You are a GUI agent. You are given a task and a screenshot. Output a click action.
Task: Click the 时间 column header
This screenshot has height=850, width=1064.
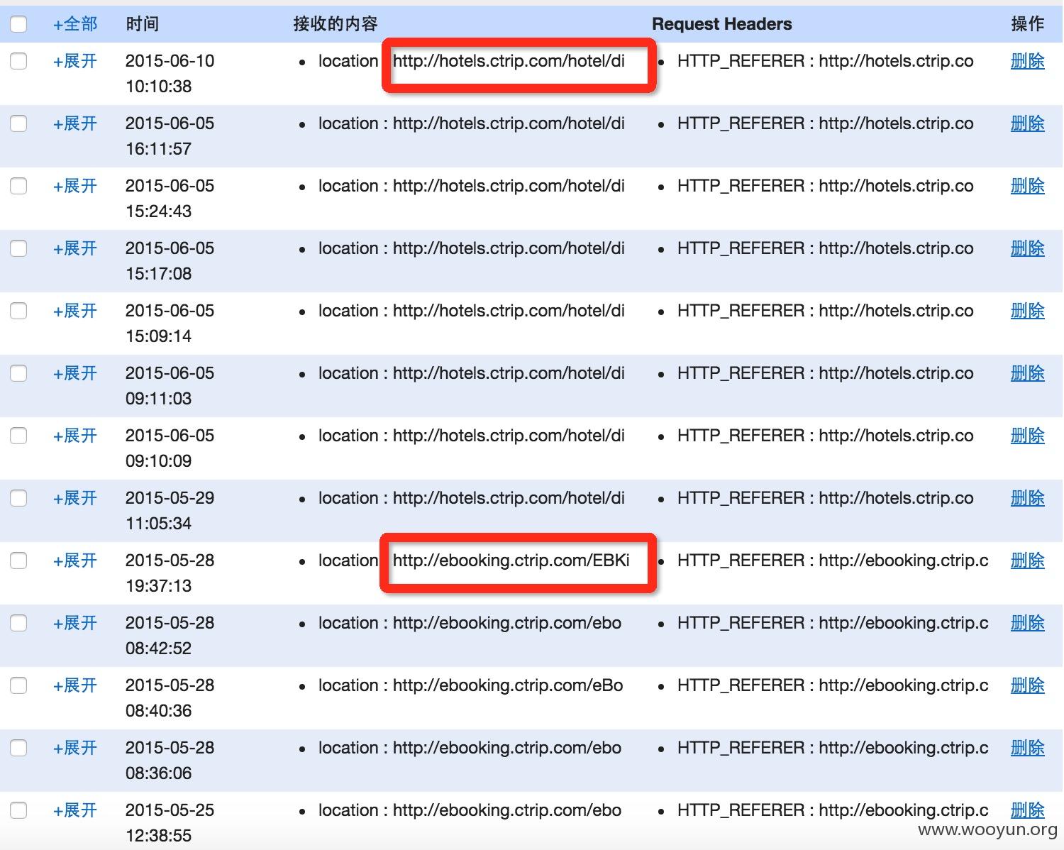click(x=142, y=24)
